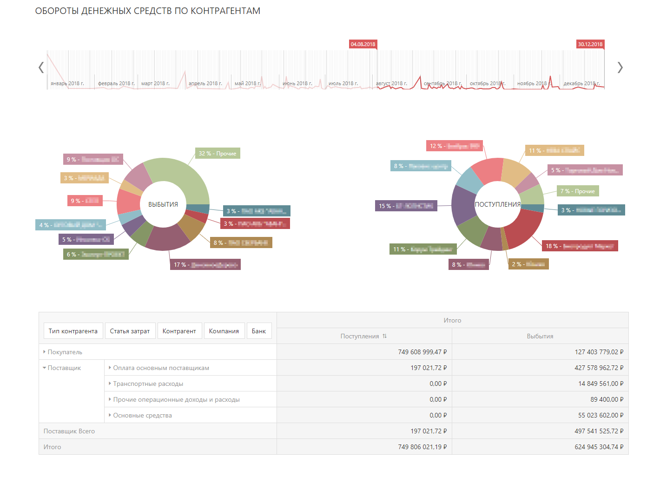Click the Контрагент field button

tap(179, 331)
